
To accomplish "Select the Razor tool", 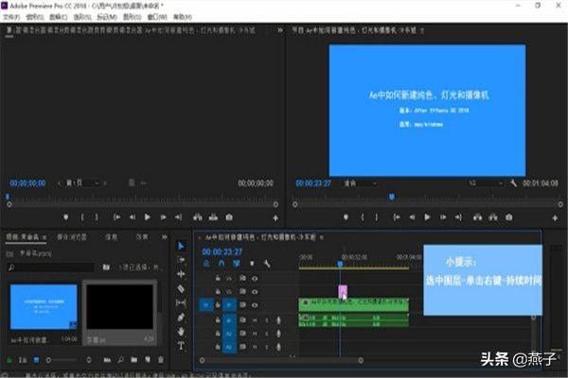I will [181, 288].
